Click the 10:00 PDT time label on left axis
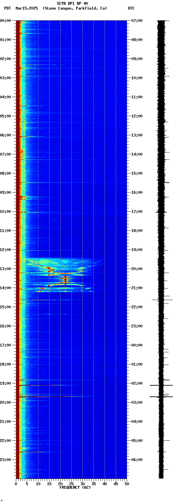The width and height of the screenshot is (175, 504). click(6, 212)
